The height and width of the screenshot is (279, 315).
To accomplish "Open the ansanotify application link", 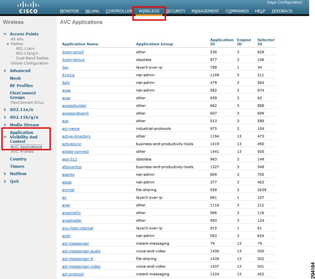I will [x=71, y=213].
